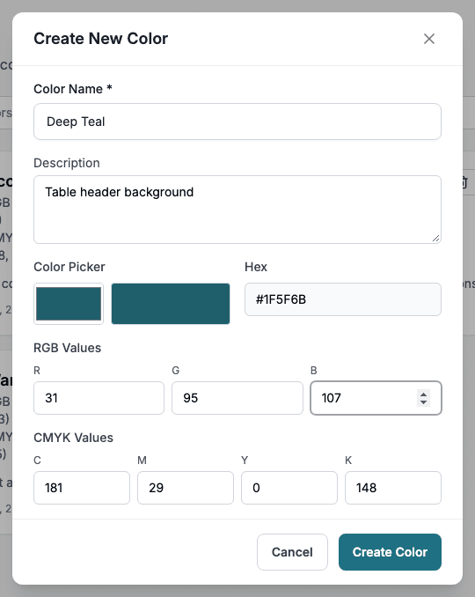This screenshot has width=475, height=597.
Task: Click the G value field
Action: point(237,398)
